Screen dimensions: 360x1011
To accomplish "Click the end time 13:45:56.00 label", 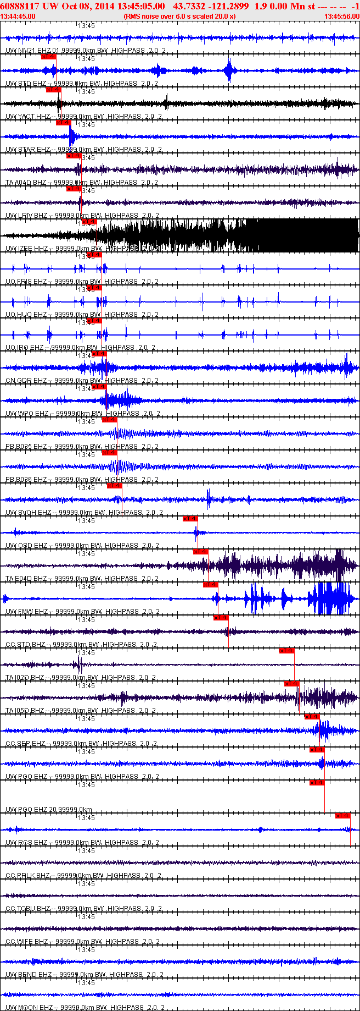I will pos(342,17).
